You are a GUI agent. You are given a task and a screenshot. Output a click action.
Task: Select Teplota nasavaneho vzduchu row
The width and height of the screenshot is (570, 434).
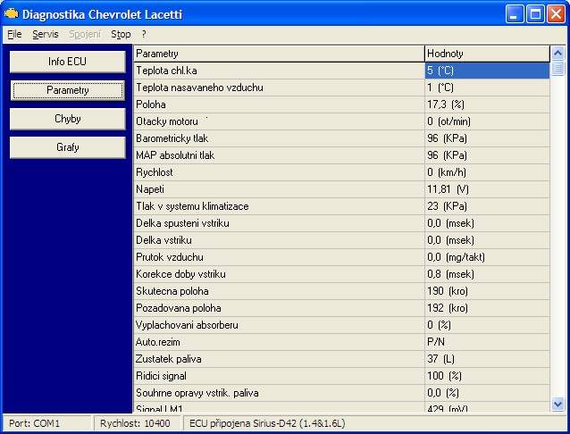[x=341, y=88]
